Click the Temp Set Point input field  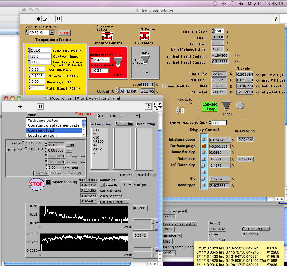point(40,50)
